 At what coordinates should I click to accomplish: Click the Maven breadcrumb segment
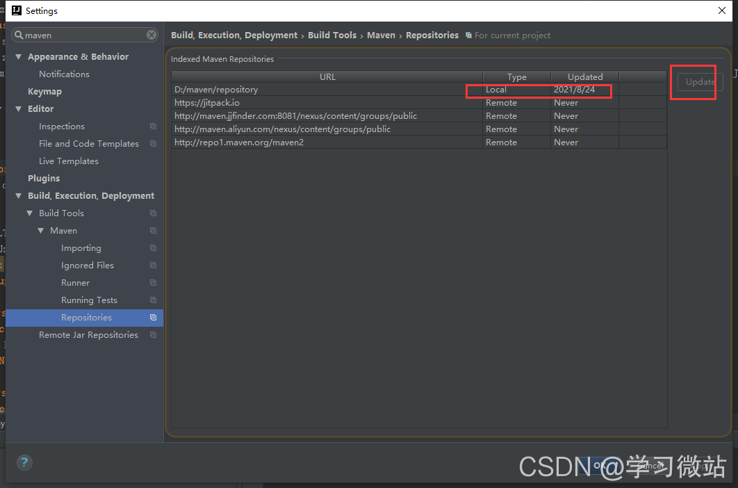(x=382, y=35)
